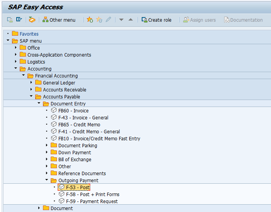Select F-58 - Post + Print Forms

pos(93,194)
